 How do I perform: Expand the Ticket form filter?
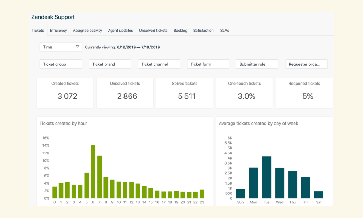pyautogui.click(x=208, y=64)
